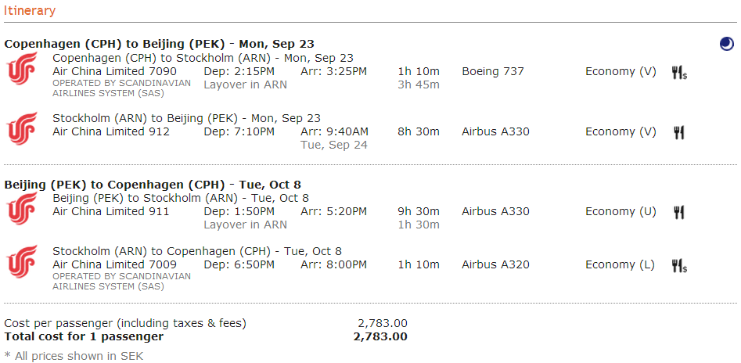Click meal icon on flight 912 row
The image size is (741, 363).
678,133
